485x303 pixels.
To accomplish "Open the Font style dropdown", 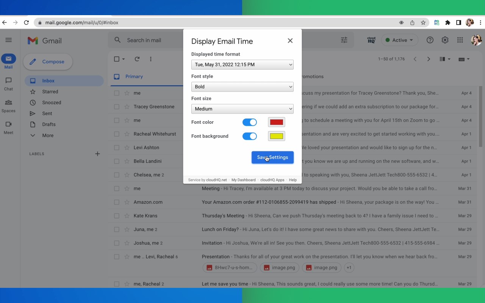I will [x=242, y=87].
